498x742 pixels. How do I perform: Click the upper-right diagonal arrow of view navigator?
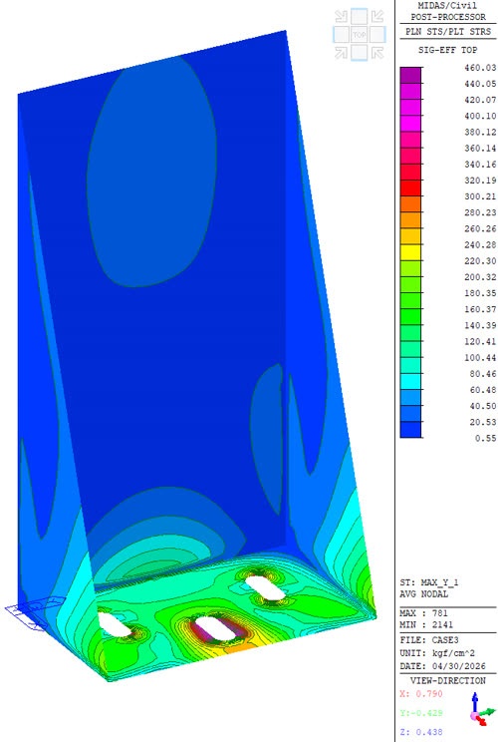tap(377, 17)
